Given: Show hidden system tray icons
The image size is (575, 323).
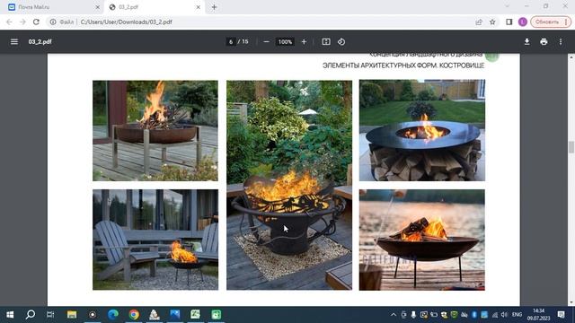Looking at the screenshot, I should (x=394, y=315).
